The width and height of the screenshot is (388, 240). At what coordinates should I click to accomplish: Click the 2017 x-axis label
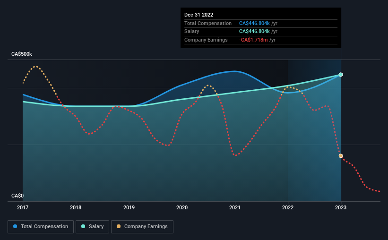[x=23, y=207]
